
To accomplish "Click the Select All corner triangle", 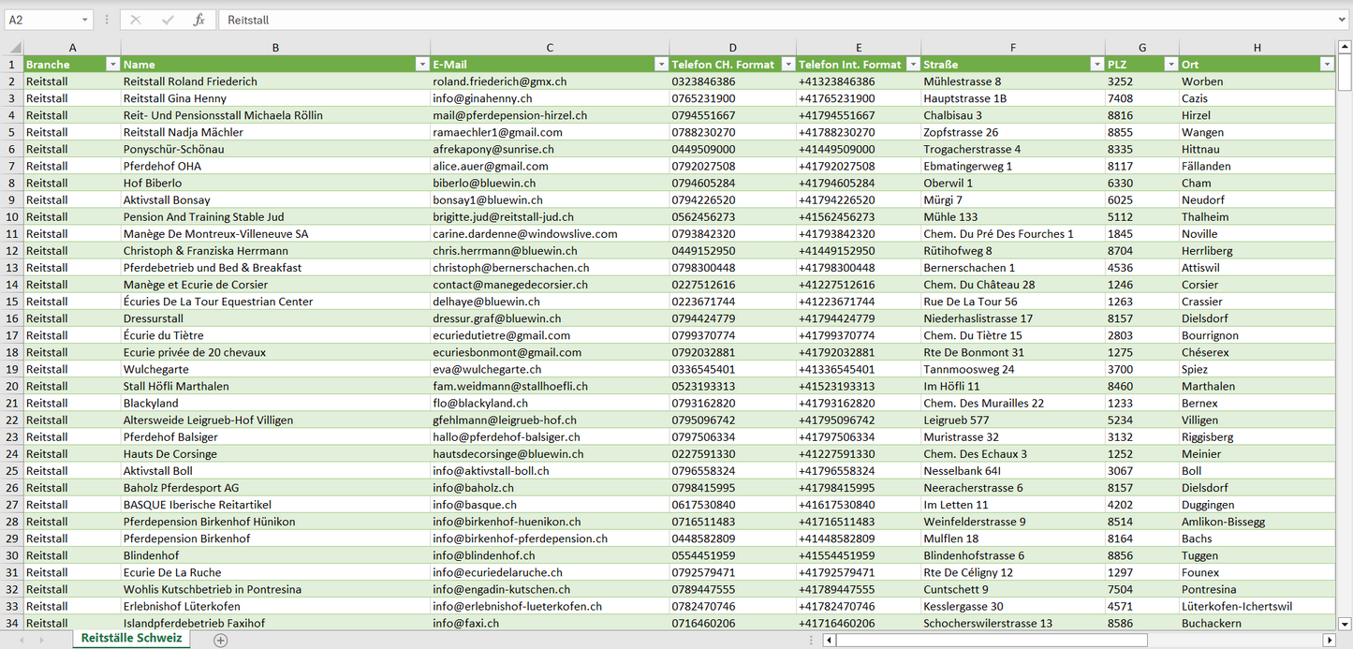I will [x=13, y=47].
